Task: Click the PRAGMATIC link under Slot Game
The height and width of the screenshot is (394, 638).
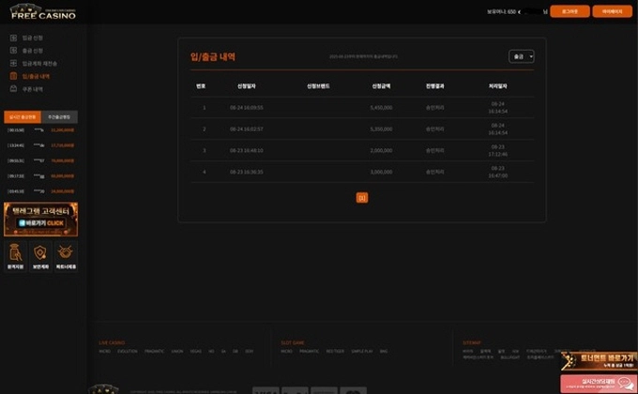Action: pyautogui.click(x=310, y=351)
